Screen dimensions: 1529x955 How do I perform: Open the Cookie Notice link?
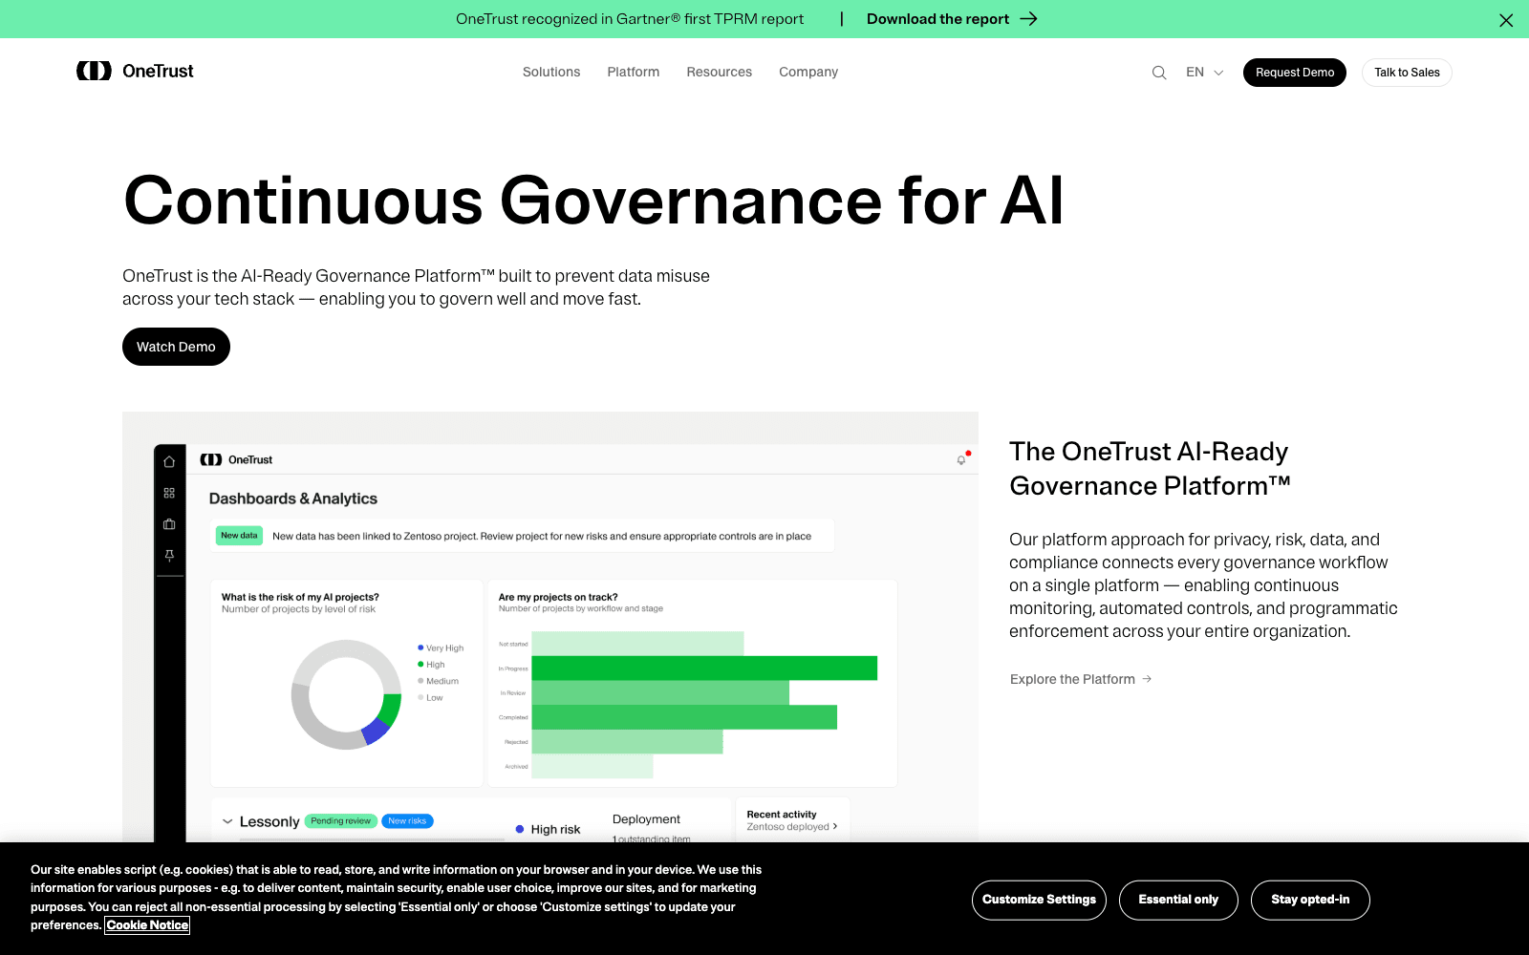(147, 925)
